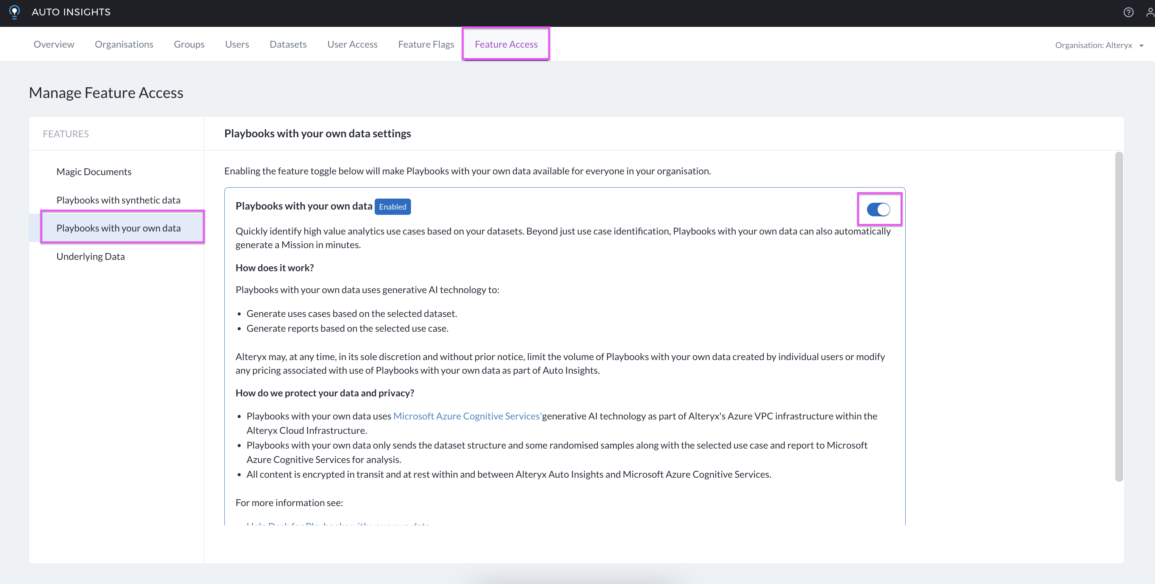Click the User Access navigation item
The height and width of the screenshot is (584, 1155).
tap(352, 43)
